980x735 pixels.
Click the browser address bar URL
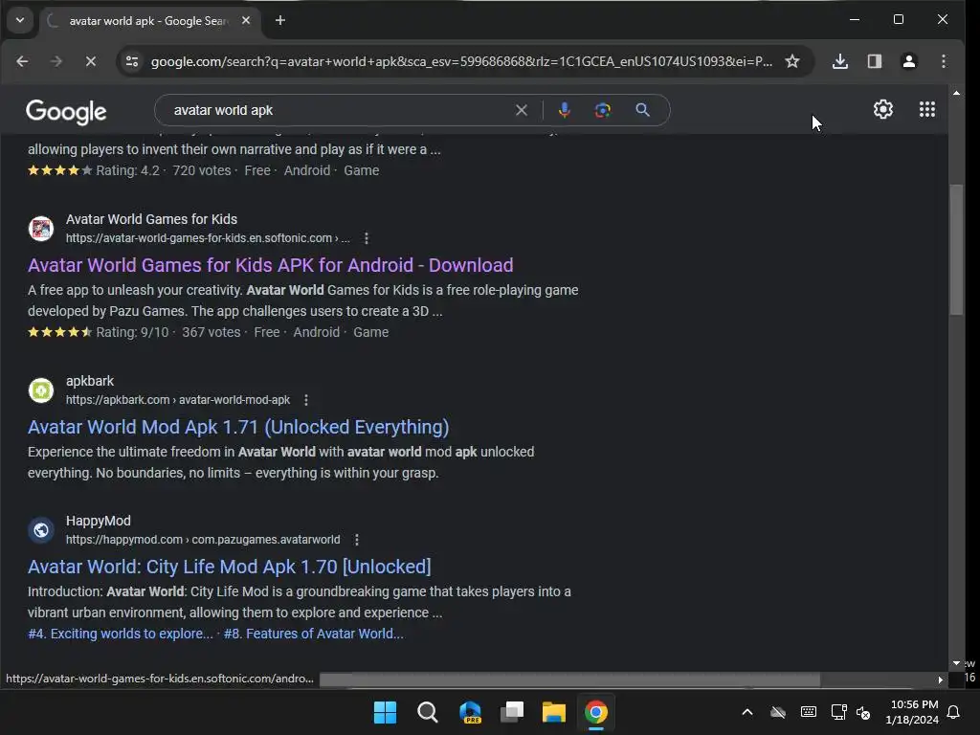point(461,61)
